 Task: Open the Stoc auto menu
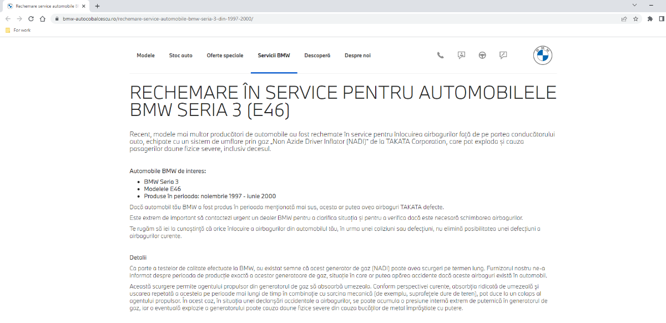[181, 55]
